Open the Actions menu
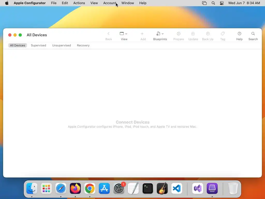 79,3
